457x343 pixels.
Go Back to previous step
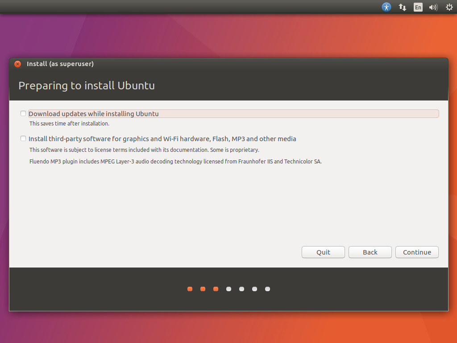(x=370, y=252)
